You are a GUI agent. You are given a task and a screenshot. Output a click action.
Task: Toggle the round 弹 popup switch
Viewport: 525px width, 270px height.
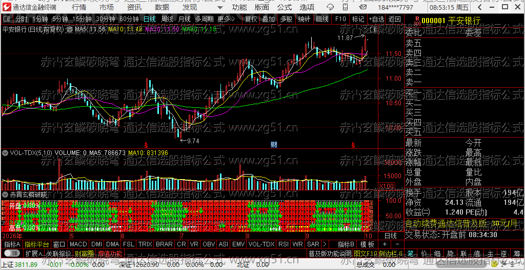12,253
